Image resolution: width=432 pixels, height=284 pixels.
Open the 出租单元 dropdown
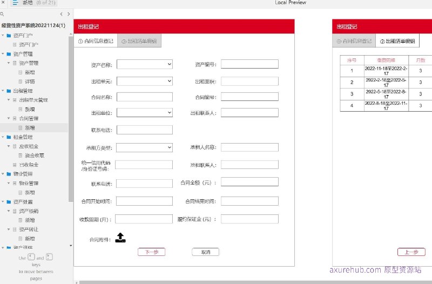[x=145, y=82]
